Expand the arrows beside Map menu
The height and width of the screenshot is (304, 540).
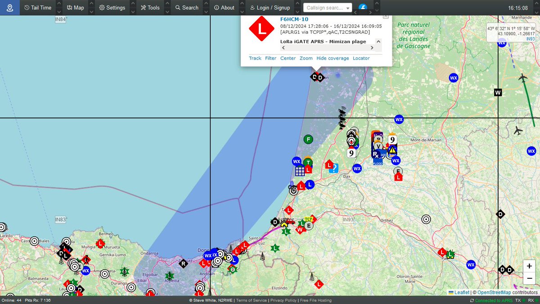(91, 8)
